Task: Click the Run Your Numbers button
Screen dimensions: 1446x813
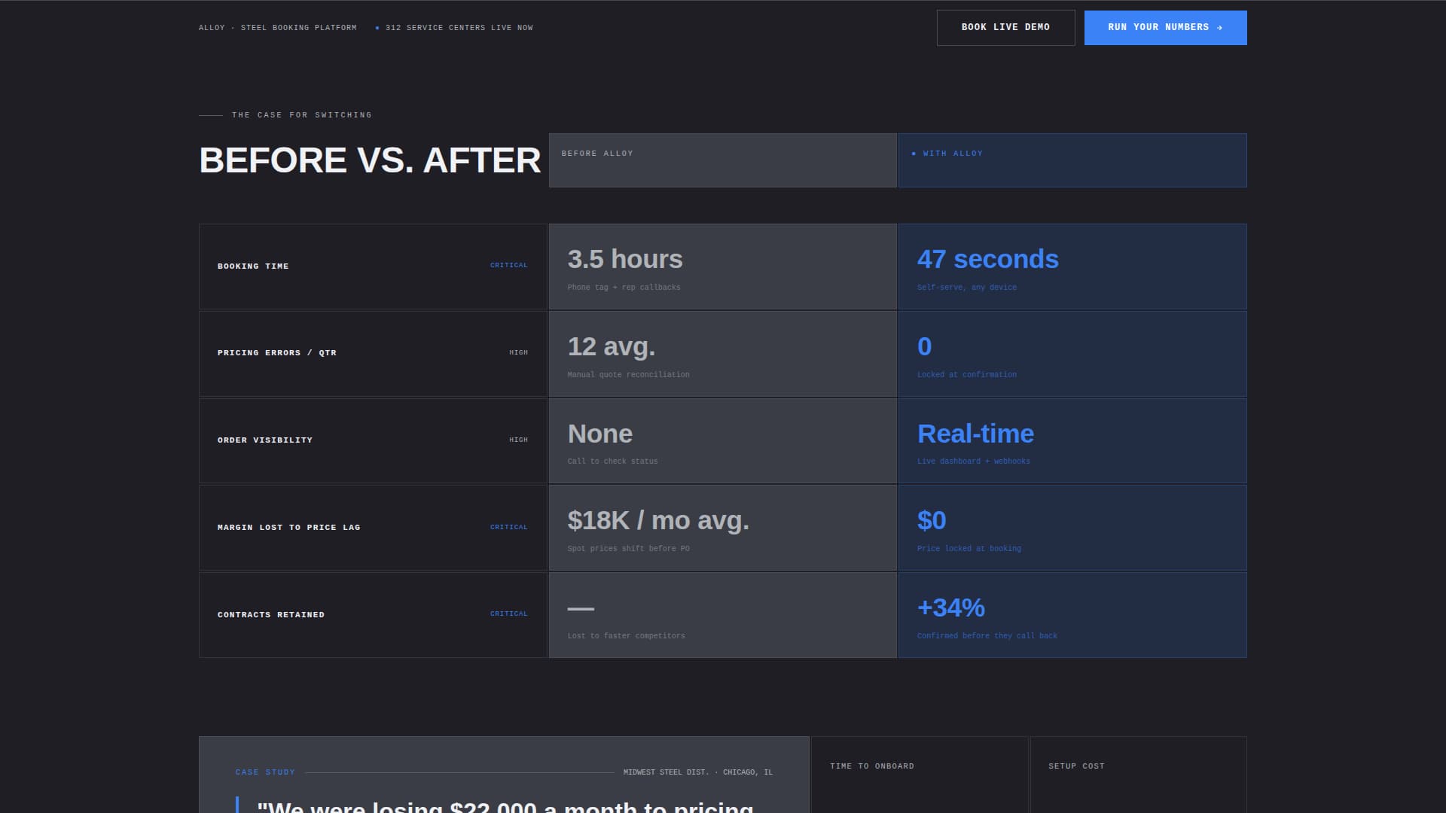Action: pyautogui.click(x=1165, y=28)
